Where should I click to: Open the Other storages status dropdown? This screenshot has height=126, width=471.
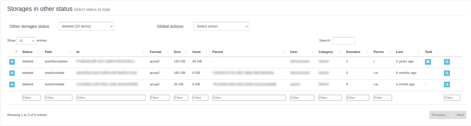[x=86, y=26]
